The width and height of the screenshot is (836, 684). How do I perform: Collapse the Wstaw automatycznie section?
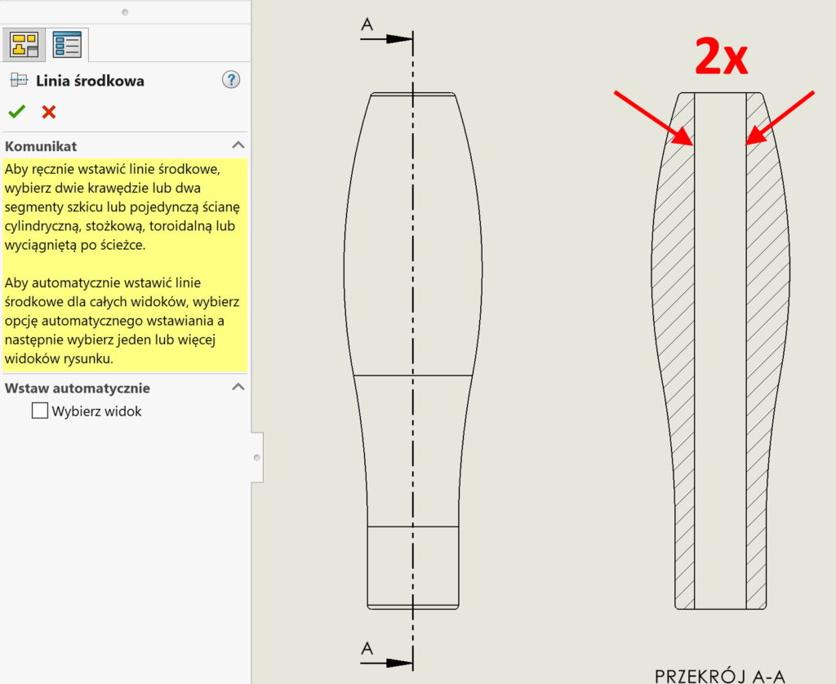(x=238, y=388)
